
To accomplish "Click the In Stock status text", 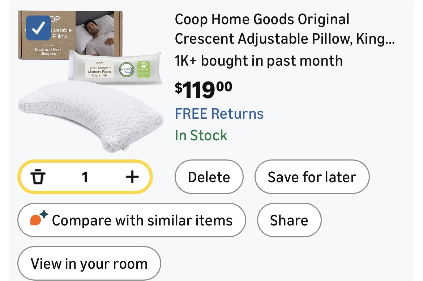I will tap(201, 135).
